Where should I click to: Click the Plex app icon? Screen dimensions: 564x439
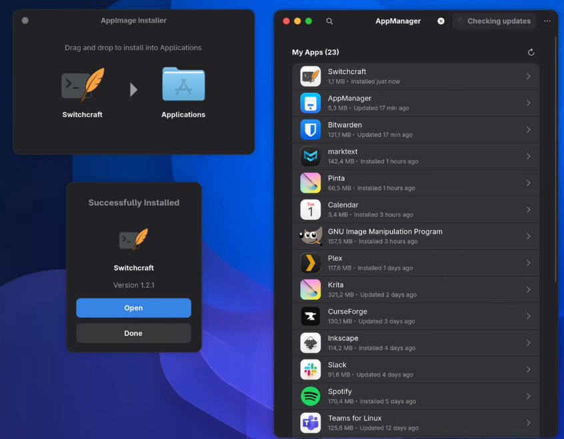(311, 263)
